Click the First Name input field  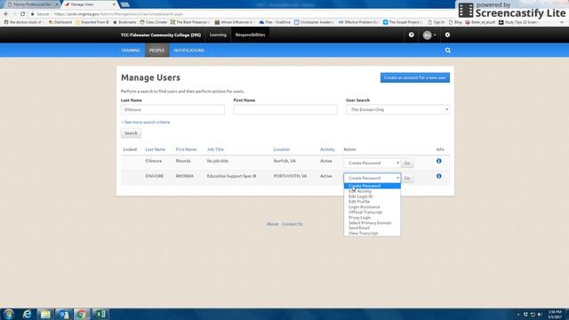click(x=285, y=109)
